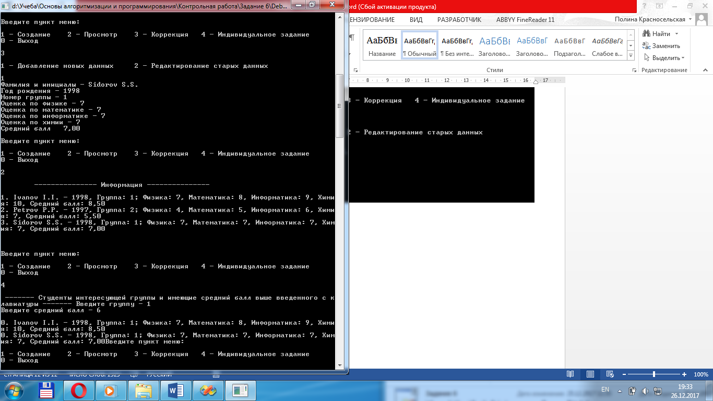This screenshot has height=401, width=713.
Task: Open the paragraph group dialog launcher
Action: 355,70
